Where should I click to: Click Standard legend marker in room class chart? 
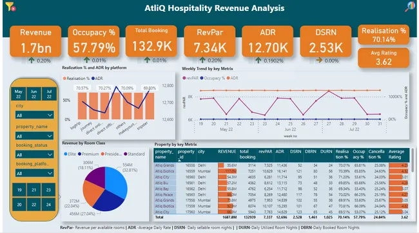click(126, 154)
